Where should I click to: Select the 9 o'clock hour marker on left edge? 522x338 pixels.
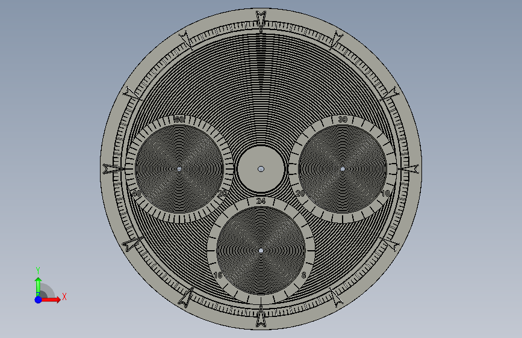[113, 169]
